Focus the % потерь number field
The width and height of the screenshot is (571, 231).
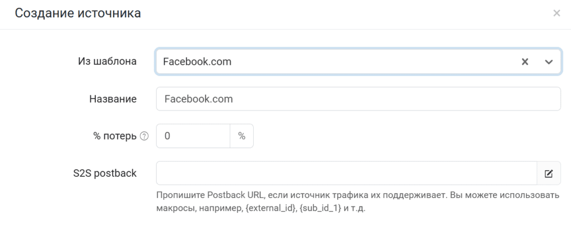point(193,136)
